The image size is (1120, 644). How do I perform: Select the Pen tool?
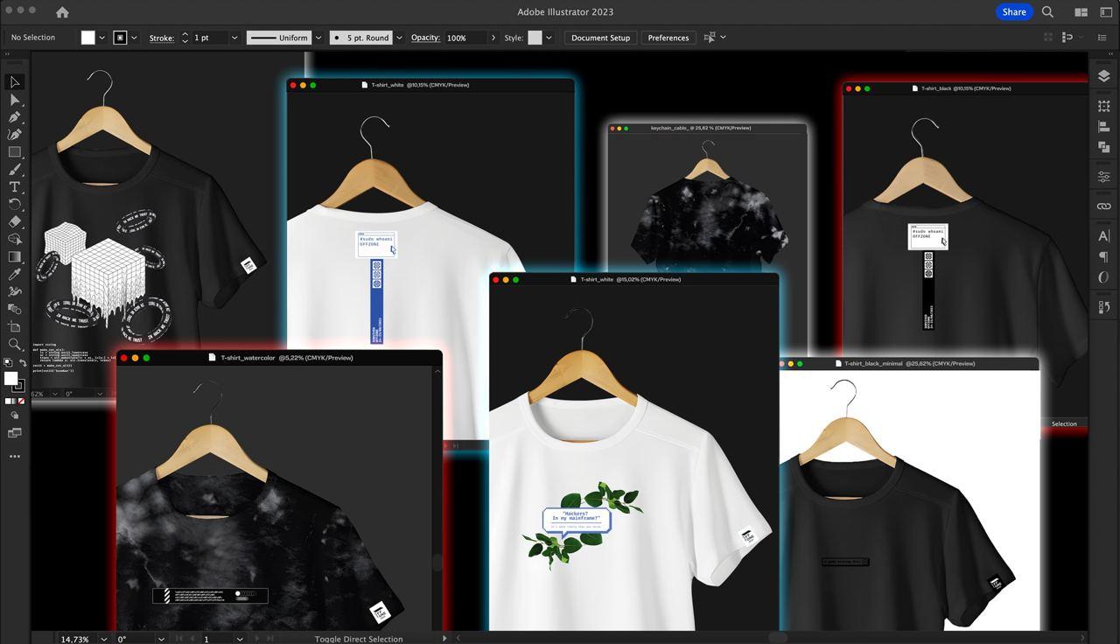tap(15, 117)
